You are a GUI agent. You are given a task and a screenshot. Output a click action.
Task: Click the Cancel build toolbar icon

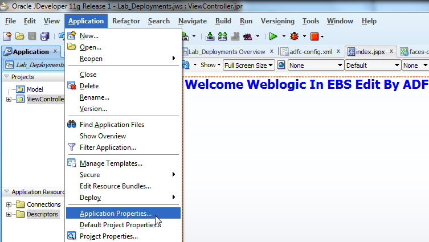[x=235, y=36]
